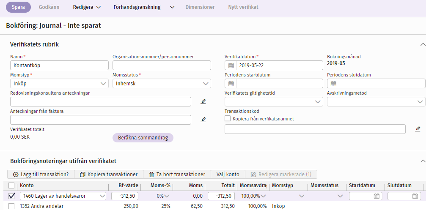This screenshot has height=210, width=426.
Task: Open Moms-% dropdown in the 1460 row
Action: click(167, 196)
